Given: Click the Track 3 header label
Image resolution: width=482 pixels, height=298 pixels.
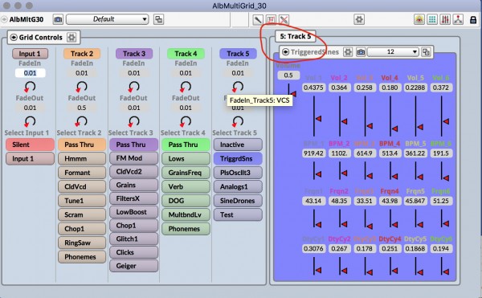Looking at the screenshot, I should click(134, 54).
